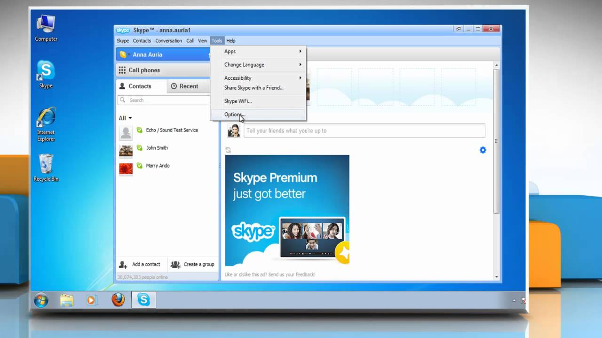Open the Call menu
Viewport: 602px width, 338px height.
click(190, 41)
